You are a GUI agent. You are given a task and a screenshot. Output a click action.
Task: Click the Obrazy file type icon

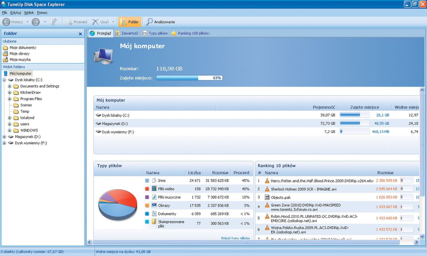click(x=154, y=205)
